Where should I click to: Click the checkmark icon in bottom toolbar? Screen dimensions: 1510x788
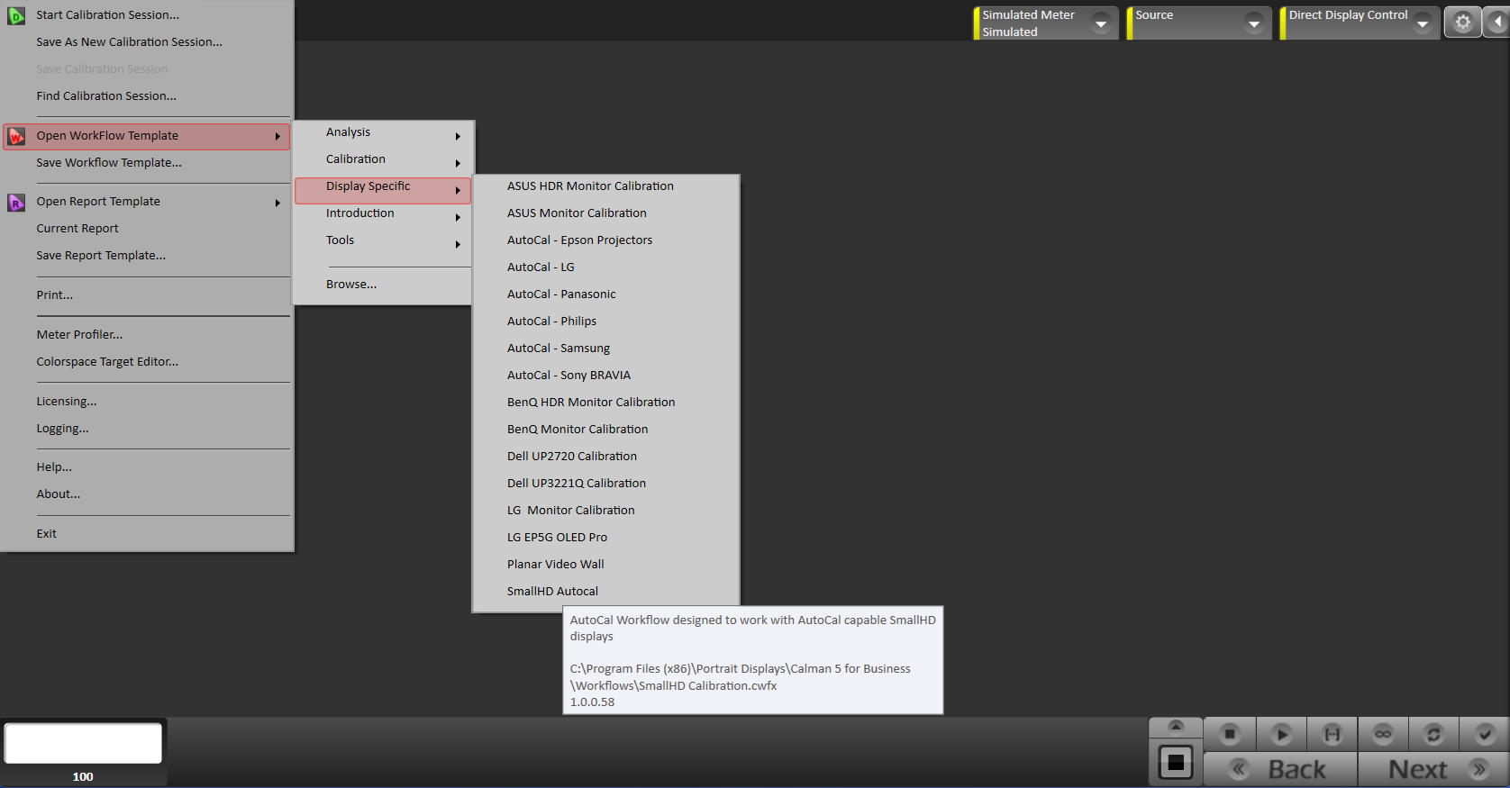(x=1485, y=734)
